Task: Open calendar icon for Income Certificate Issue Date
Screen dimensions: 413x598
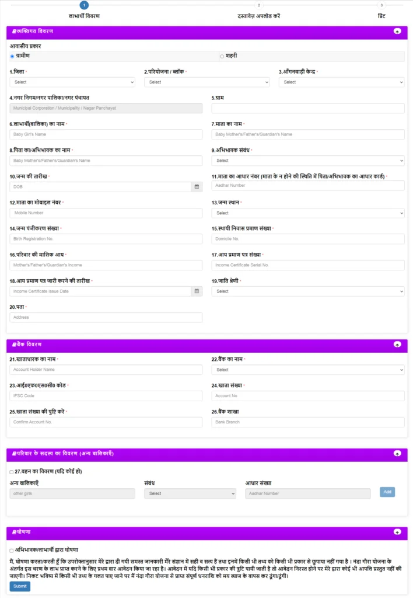Action: pos(197,291)
